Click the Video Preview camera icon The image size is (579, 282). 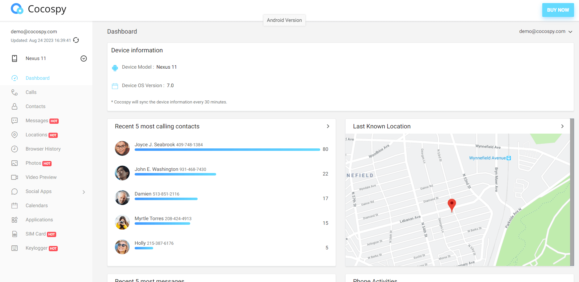click(x=15, y=177)
